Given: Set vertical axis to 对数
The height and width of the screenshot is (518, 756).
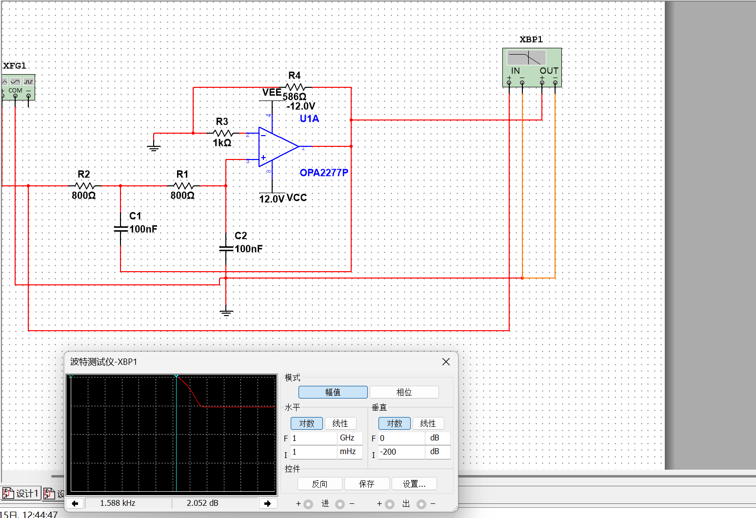Looking at the screenshot, I should click(x=394, y=423).
